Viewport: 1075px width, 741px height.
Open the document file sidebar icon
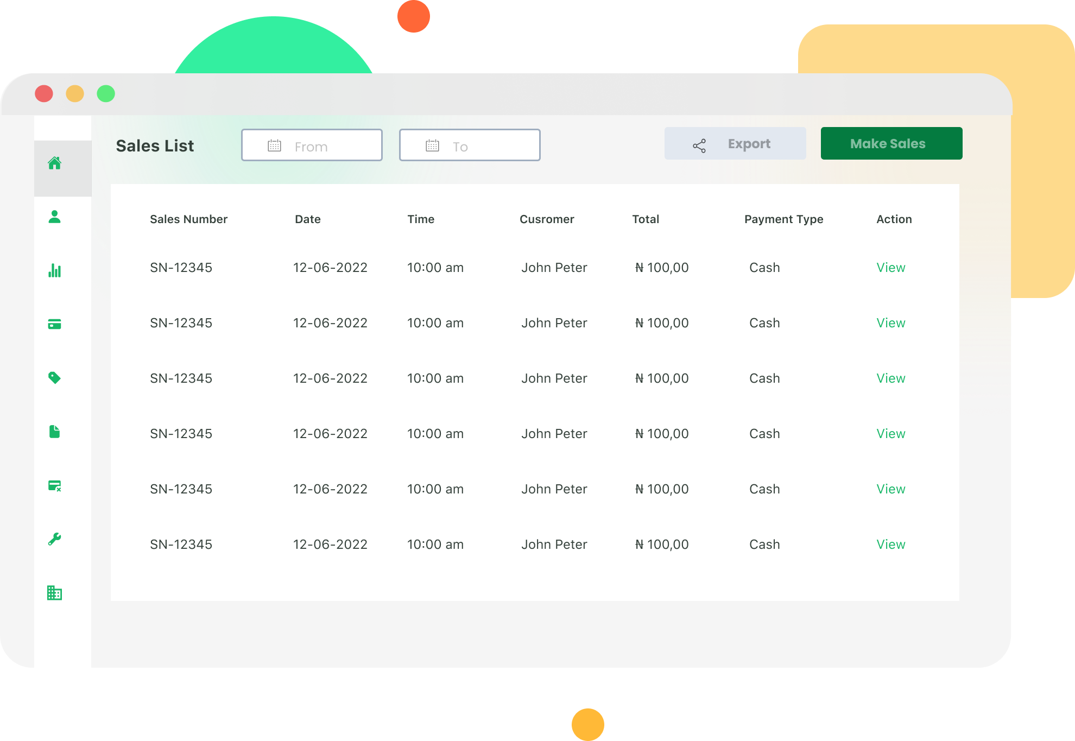55,432
